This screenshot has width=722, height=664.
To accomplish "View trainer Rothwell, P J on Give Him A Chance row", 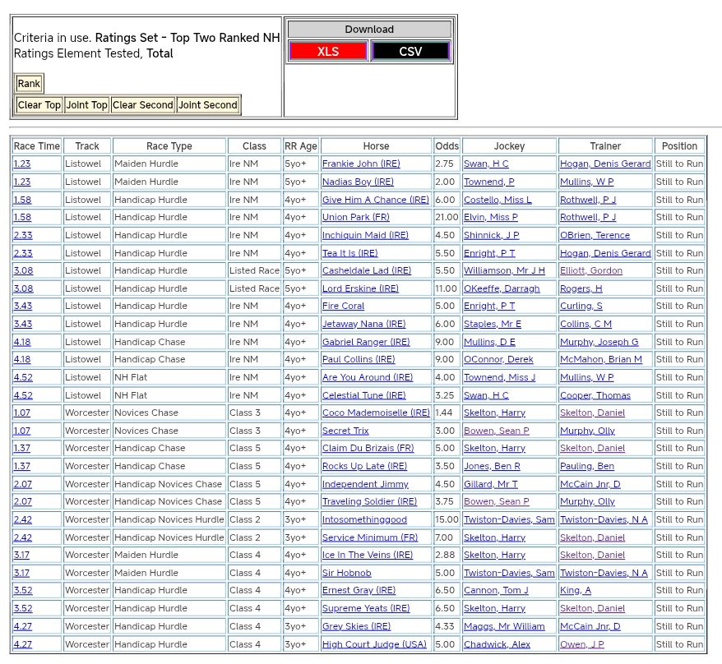I will point(587,200).
